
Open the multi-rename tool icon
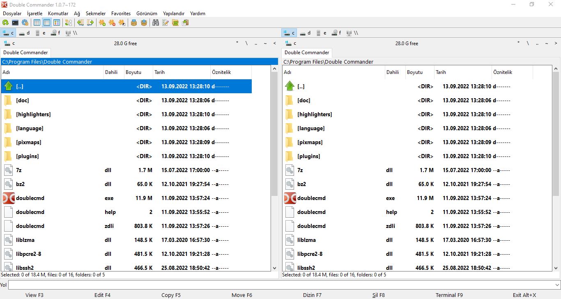166,23
